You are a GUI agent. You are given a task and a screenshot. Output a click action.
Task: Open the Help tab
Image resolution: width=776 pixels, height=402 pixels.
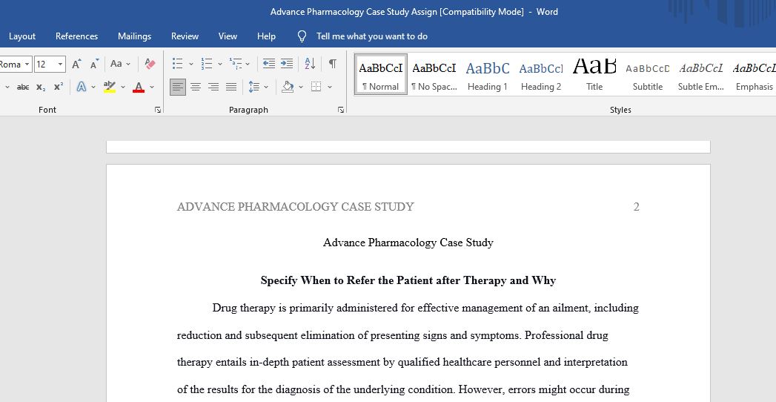click(266, 36)
